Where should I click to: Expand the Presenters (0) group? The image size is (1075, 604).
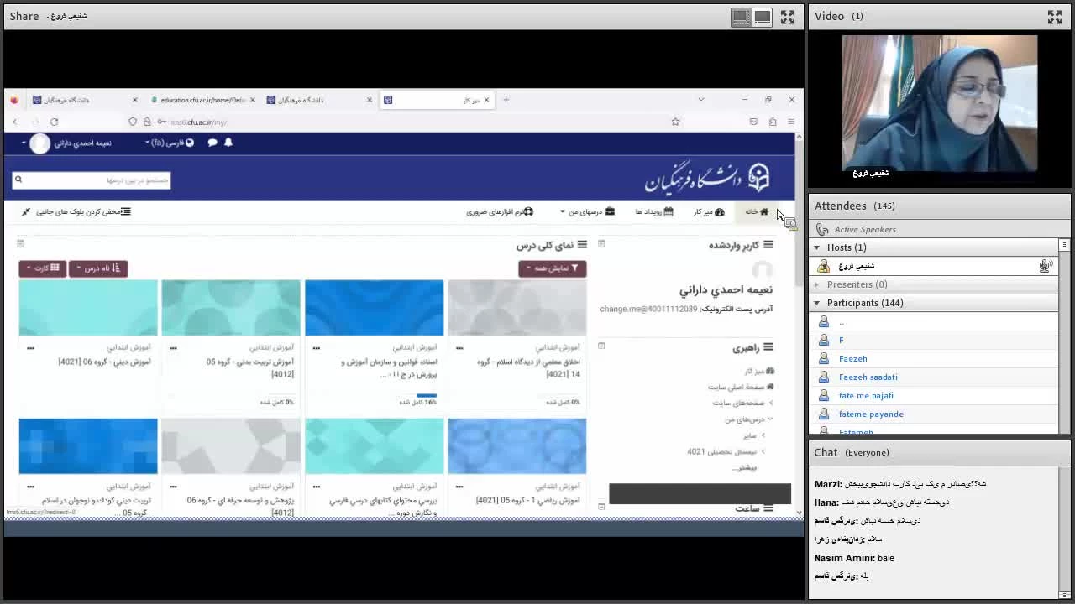tap(816, 284)
